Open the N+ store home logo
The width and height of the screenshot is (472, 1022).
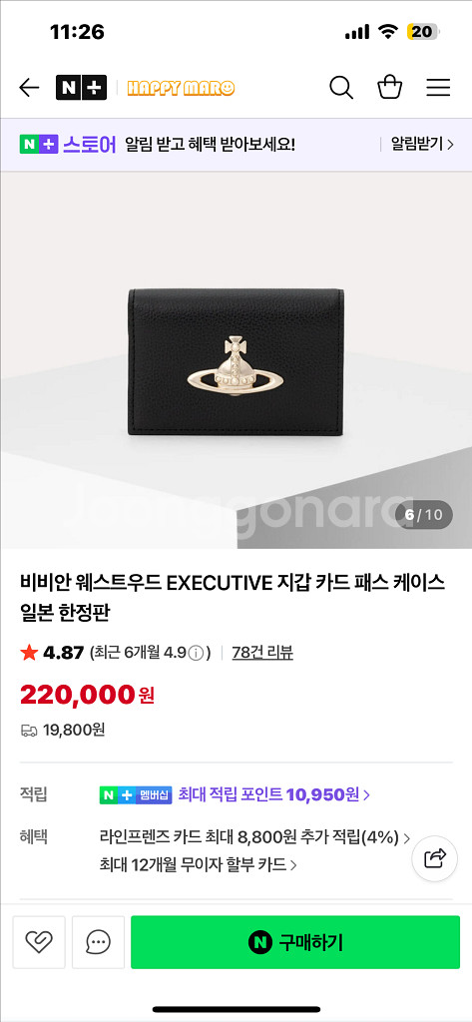point(81,88)
